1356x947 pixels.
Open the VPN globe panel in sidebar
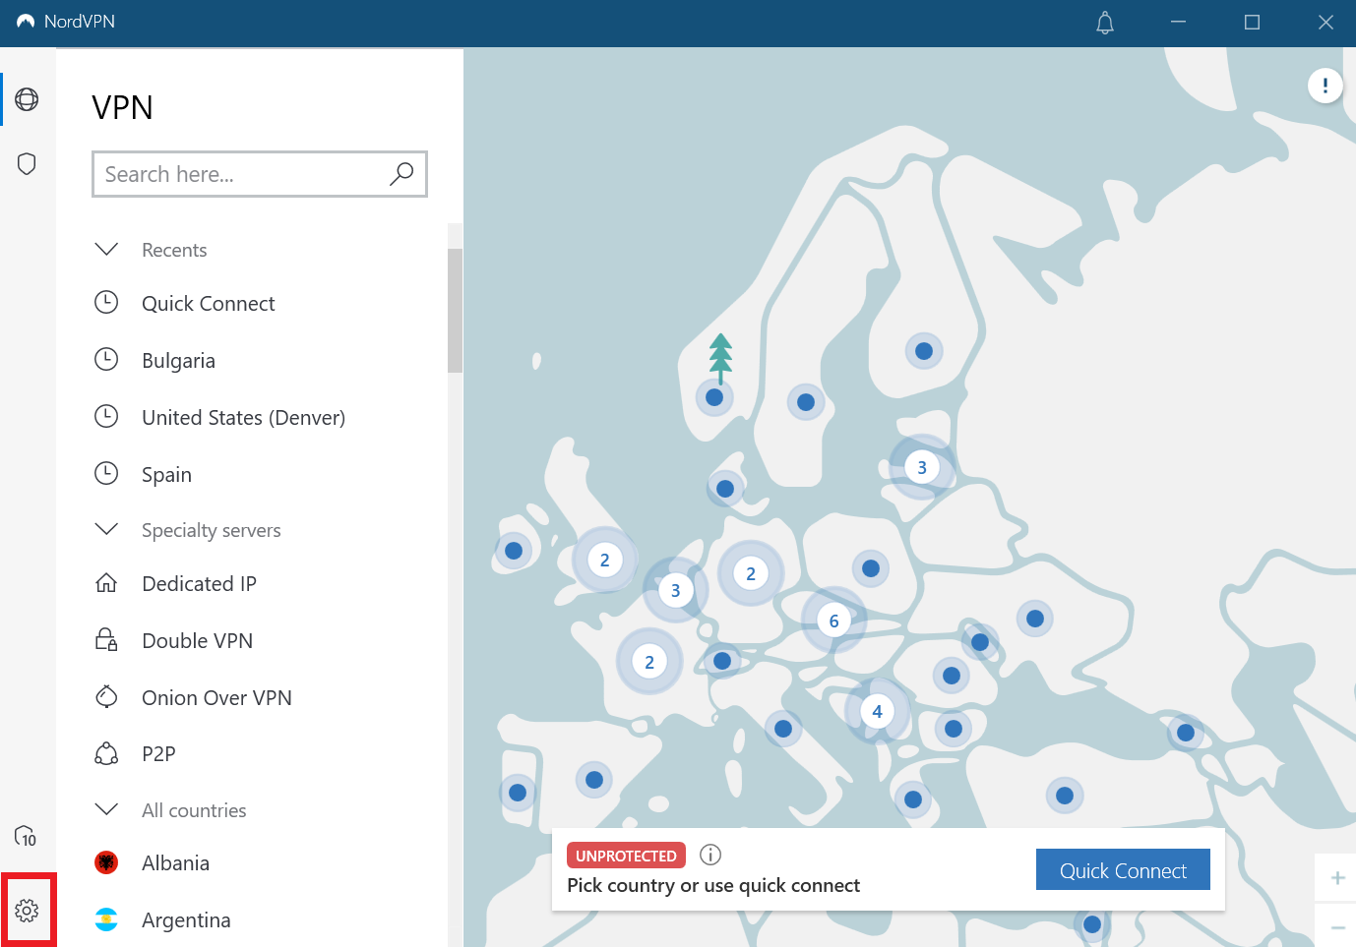(27, 99)
